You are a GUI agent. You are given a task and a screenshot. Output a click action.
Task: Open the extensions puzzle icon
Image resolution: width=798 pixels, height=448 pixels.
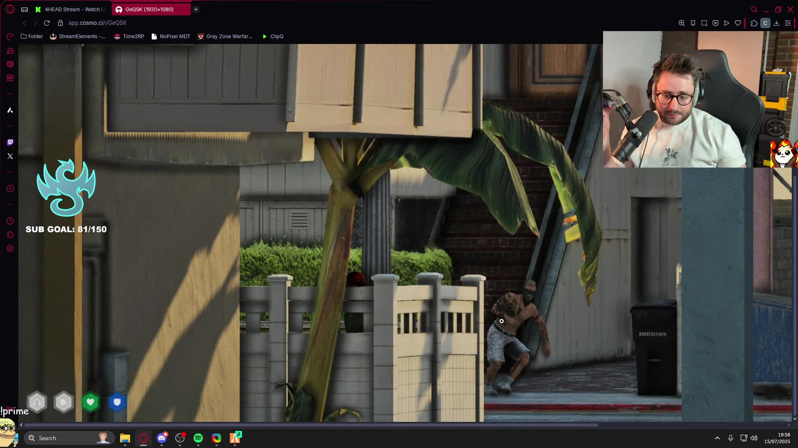coord(754,23)
